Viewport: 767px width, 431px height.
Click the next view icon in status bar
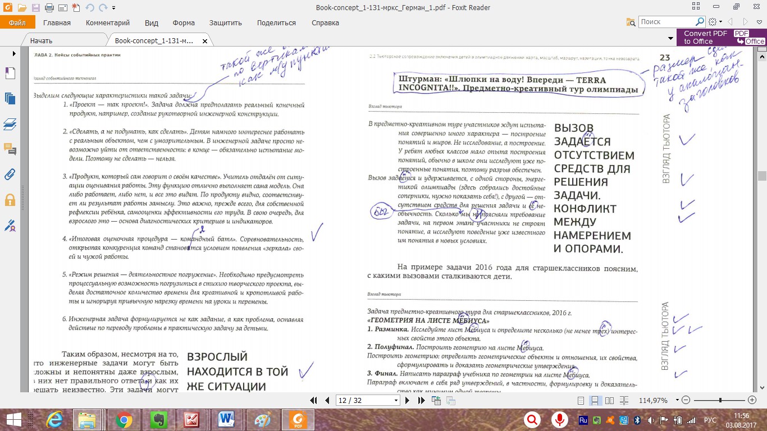click(x=450, y=400)
